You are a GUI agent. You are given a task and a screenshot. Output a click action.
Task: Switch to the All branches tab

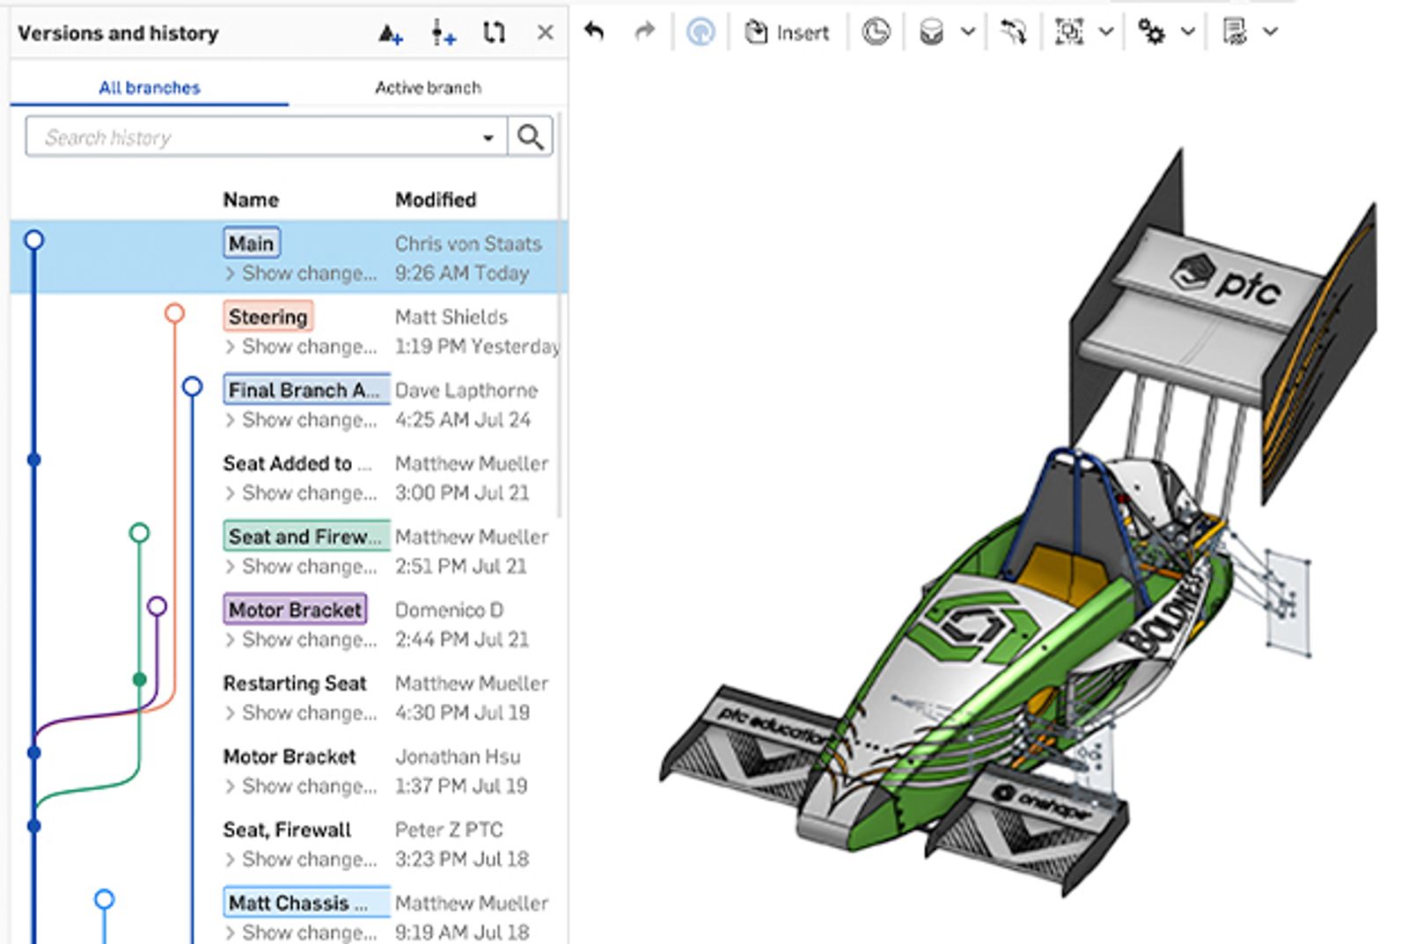148,87
